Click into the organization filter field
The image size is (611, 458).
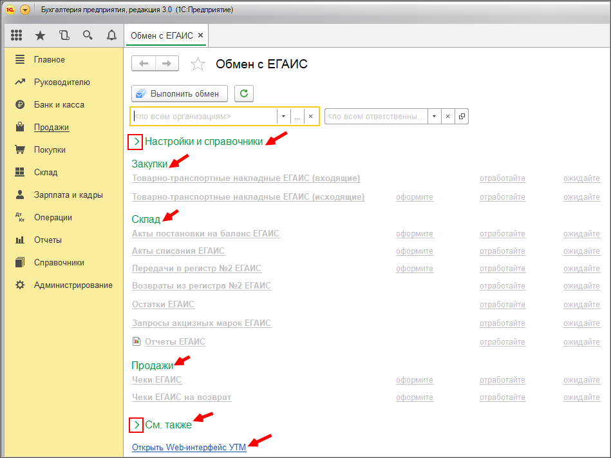click(204, 116)
